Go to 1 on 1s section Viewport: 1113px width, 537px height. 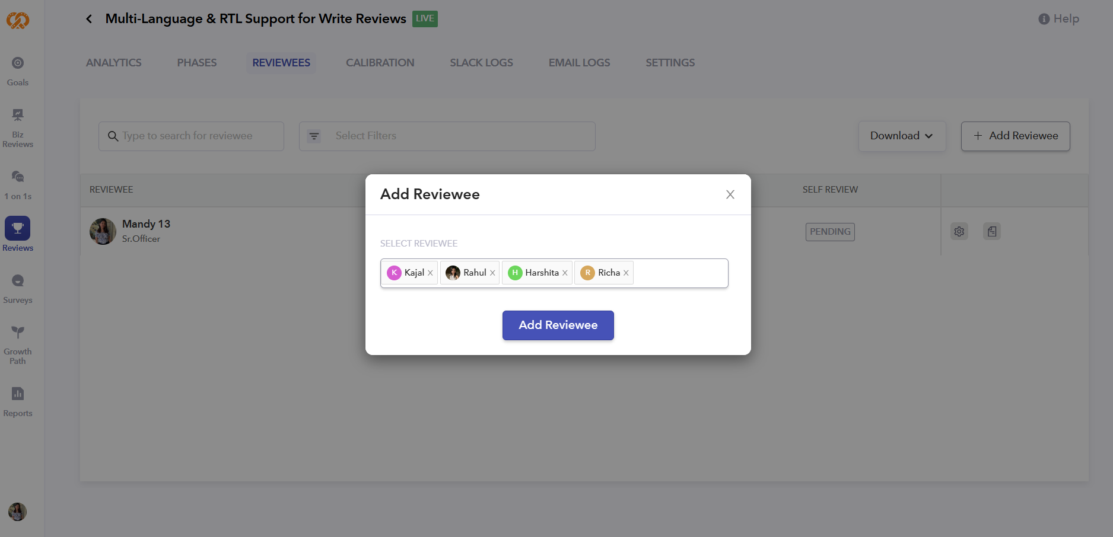(18, 184)
